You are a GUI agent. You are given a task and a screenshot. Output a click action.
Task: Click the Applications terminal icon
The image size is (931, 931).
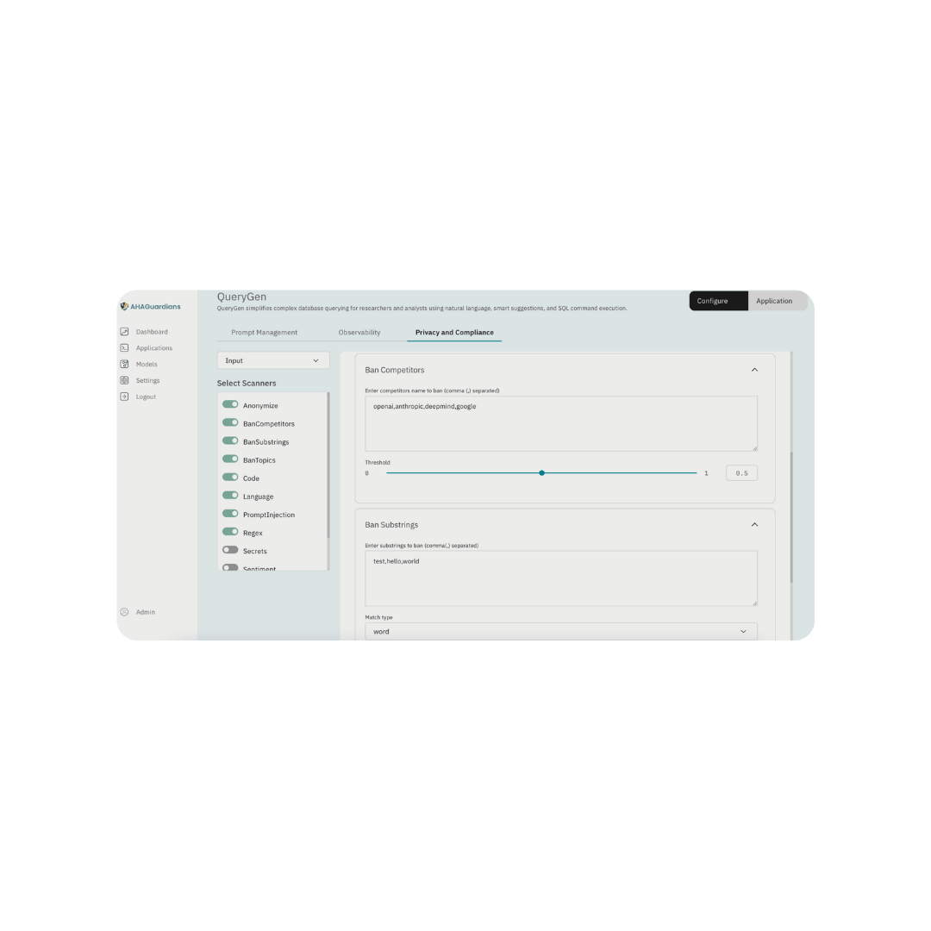click(x=124, y=348)
